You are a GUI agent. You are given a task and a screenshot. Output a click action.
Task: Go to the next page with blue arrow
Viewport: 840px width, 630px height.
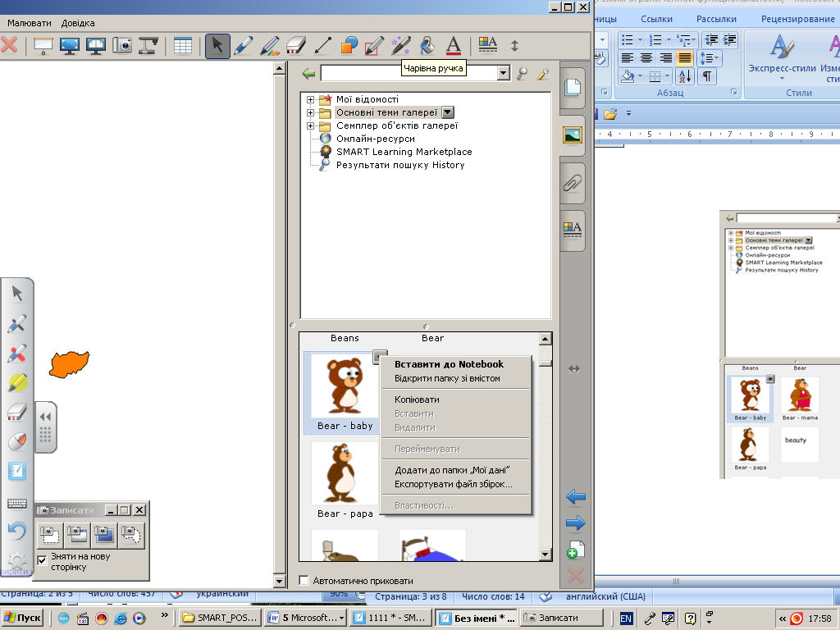575,523
